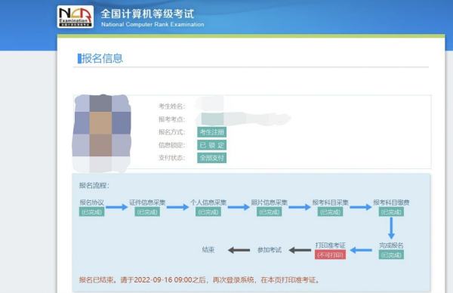Click arrow between 照片信息采集 and 报考科目采集
The height and width of the screenshot is (293, 453).
coord(300,207)
